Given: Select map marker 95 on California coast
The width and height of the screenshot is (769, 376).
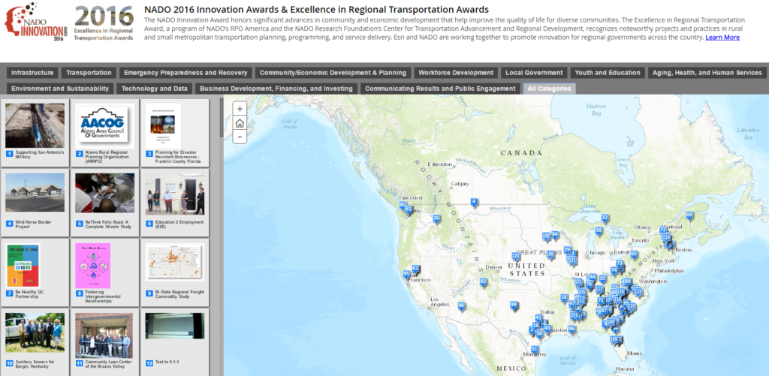Looking at the screenshot, I should click(x=406, y=275).
